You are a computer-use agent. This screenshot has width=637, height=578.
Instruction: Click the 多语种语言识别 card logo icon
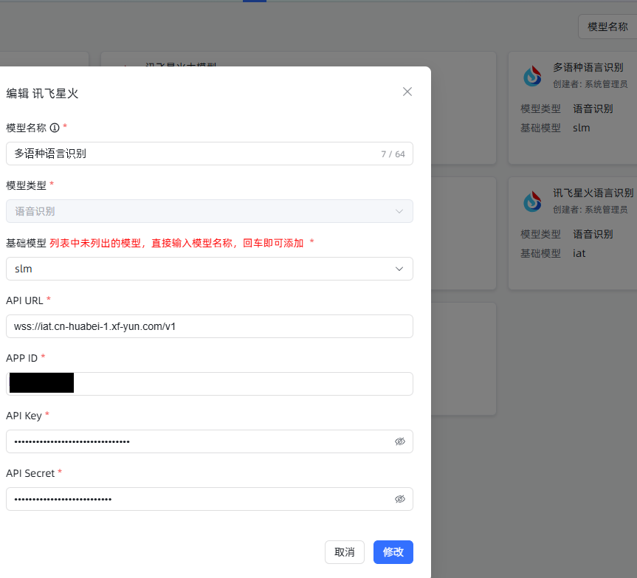(x=532, y=75)
